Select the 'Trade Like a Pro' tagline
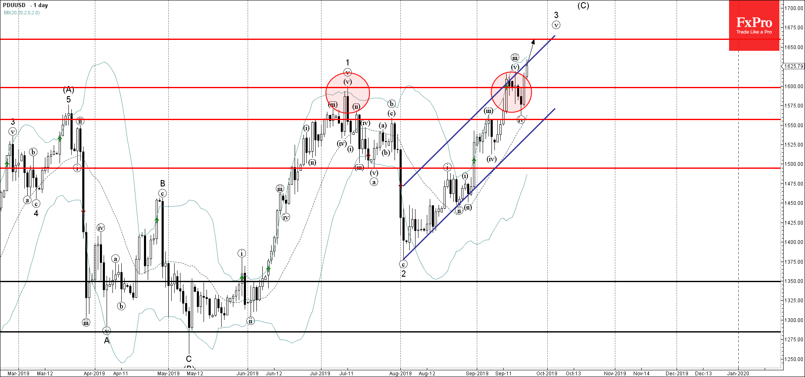 click(x=754, y=32)
